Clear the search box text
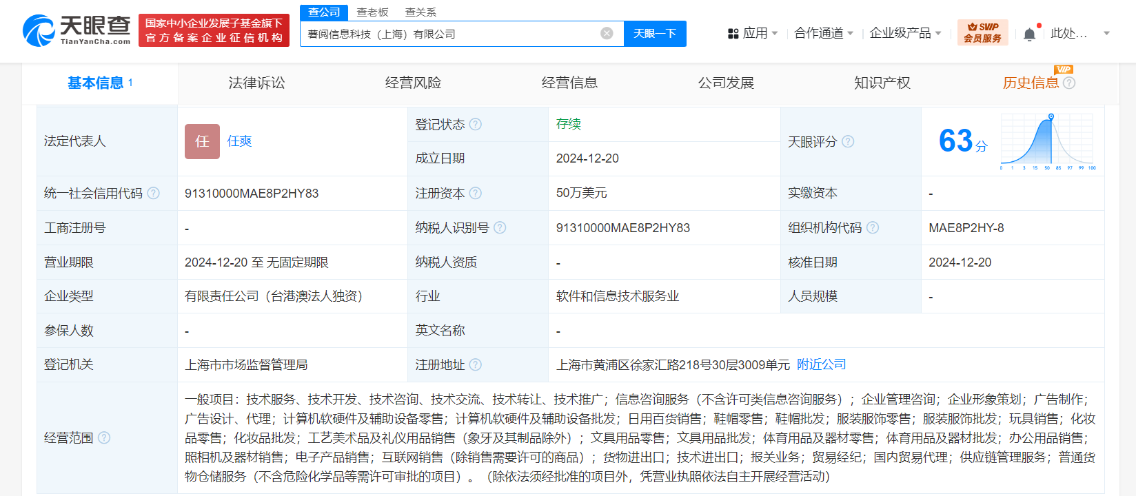Image resolution: width=1136 pixels, height=496 pixels. [607, 34]
